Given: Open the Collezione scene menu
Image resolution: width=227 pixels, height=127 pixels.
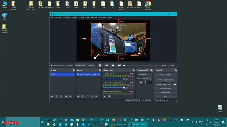Looking at the screenshot, I should [92, 17].
